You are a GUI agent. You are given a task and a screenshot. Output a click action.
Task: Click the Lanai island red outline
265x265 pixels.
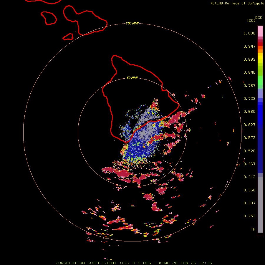(x=49, y=18)
